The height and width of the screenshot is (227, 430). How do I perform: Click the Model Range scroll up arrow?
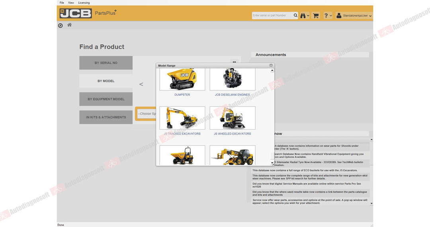(272, 70)
